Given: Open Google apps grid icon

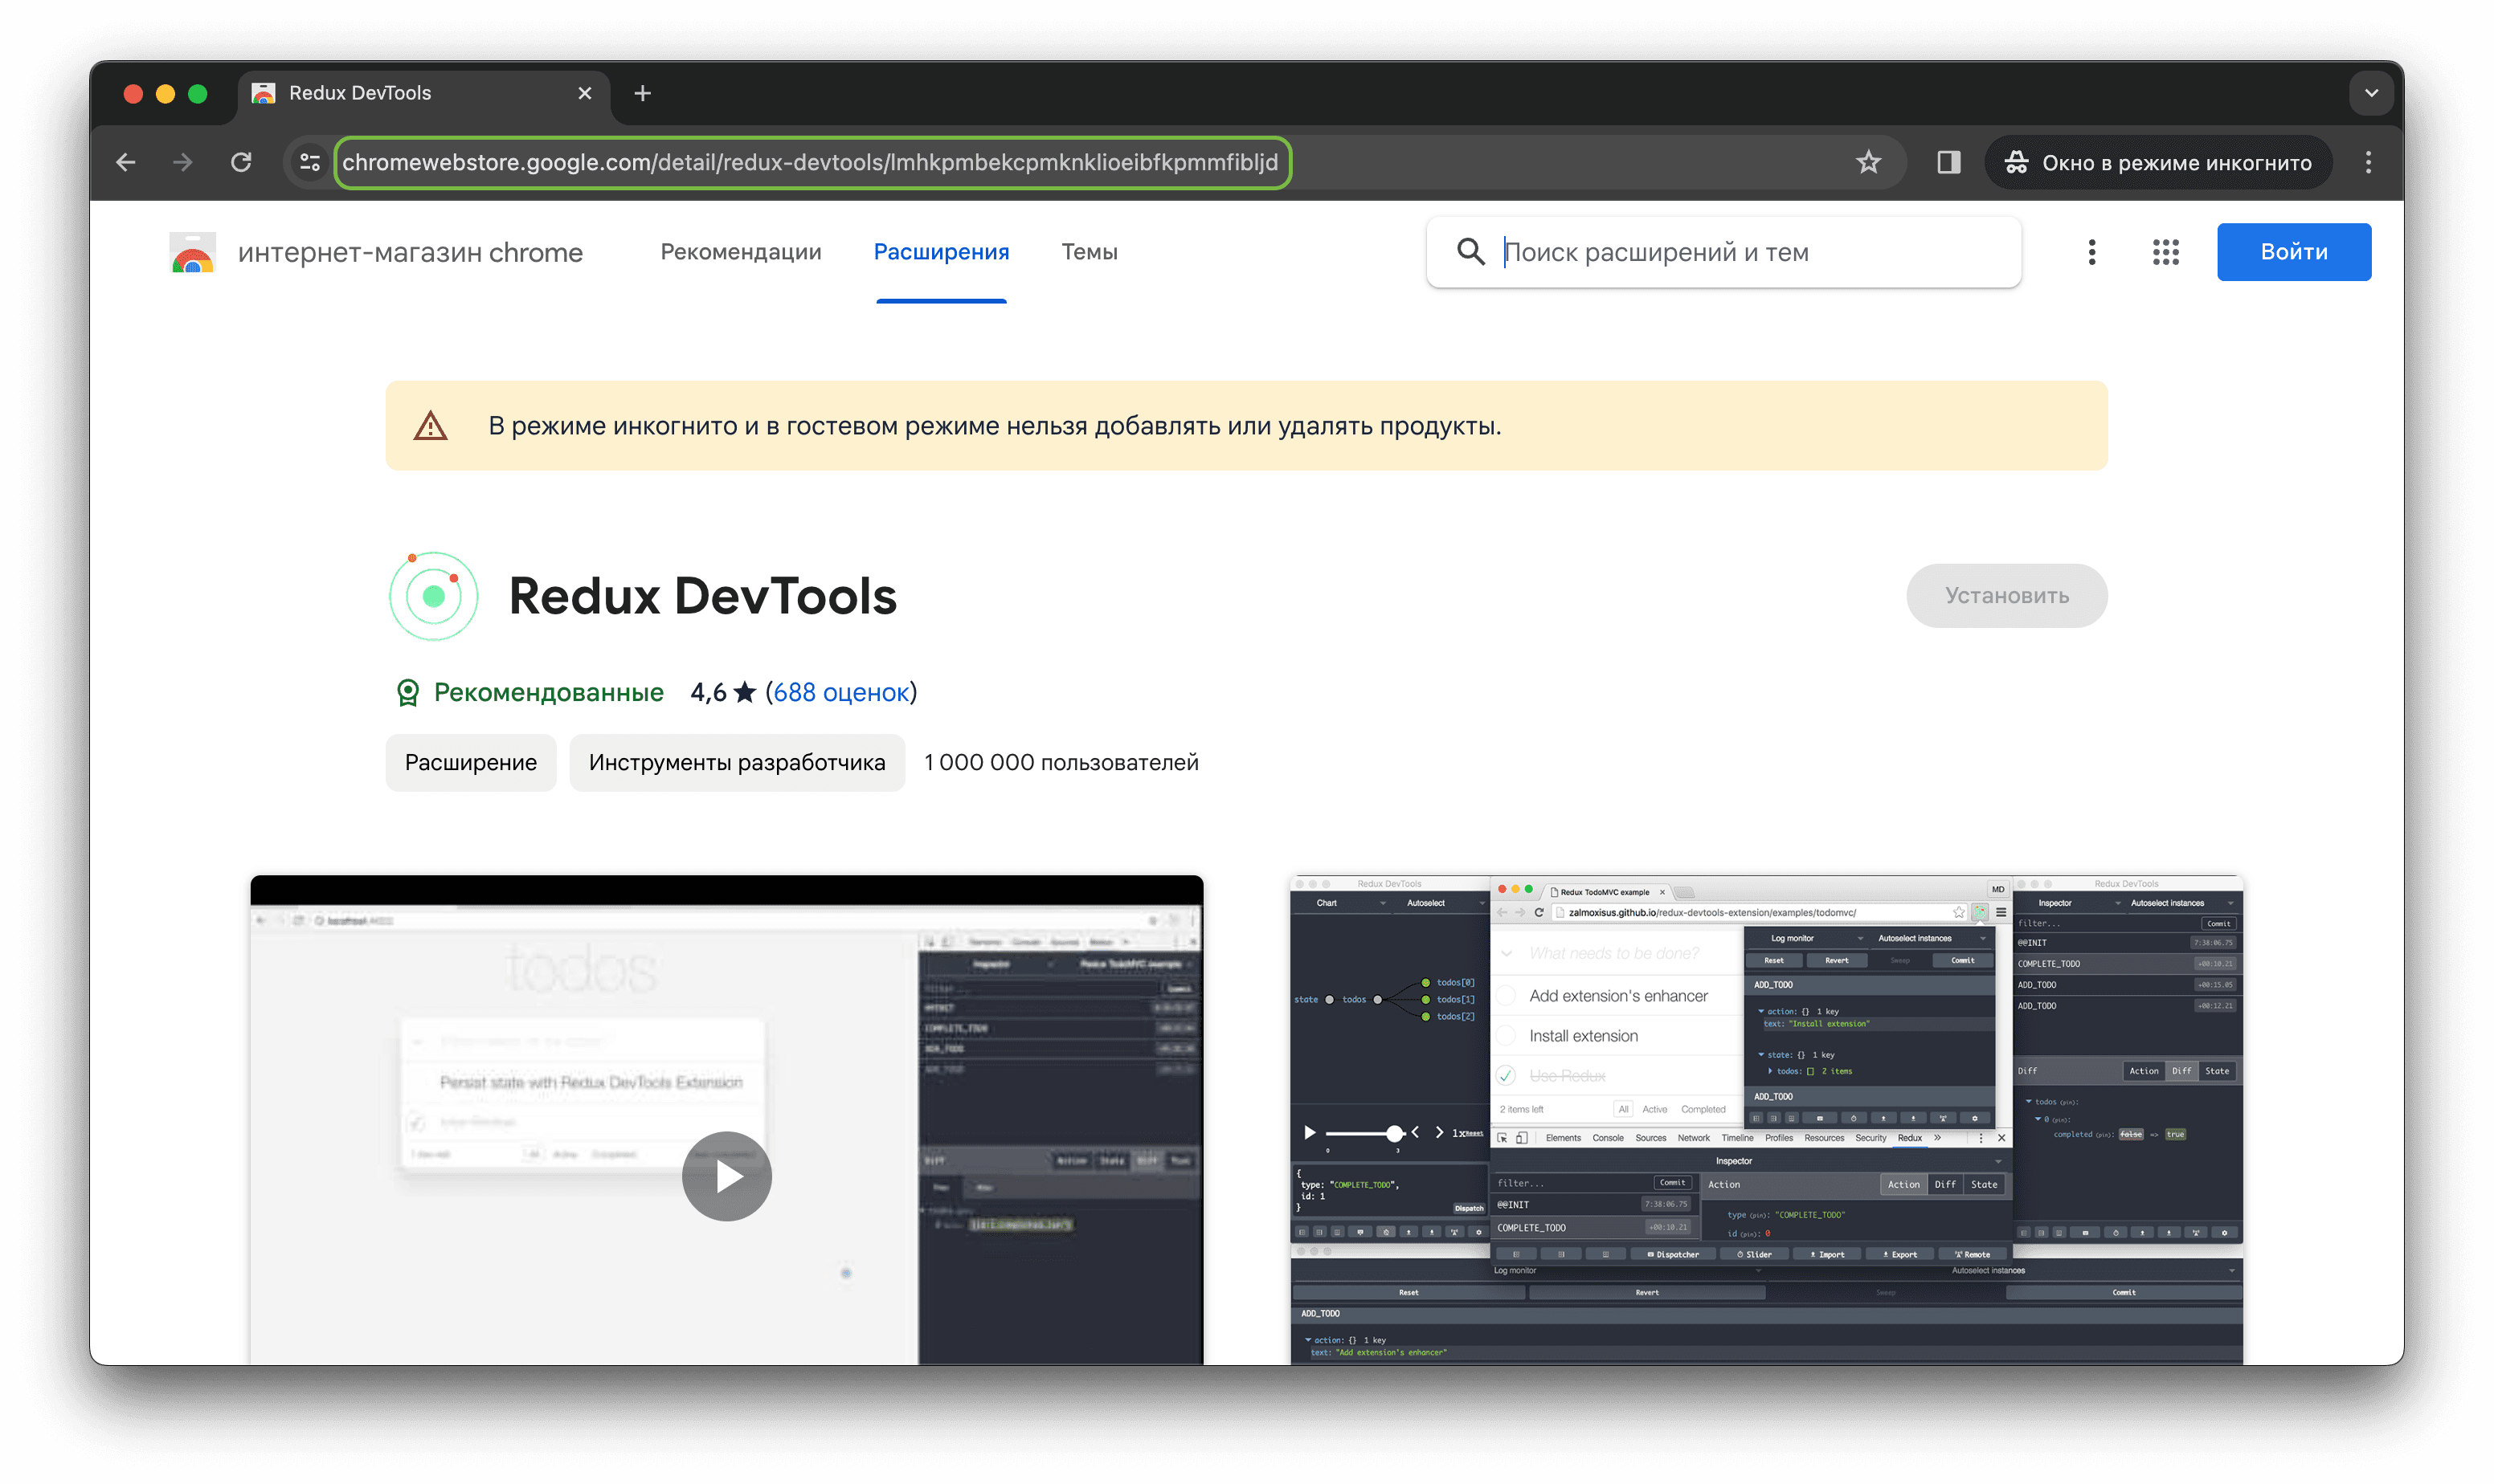Looking at the screenshot, I should [2165, 252].
